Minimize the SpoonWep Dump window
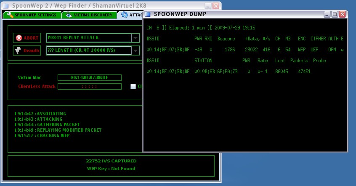The width and height of the screenshot is (356, 186). [x=327, y=15]
